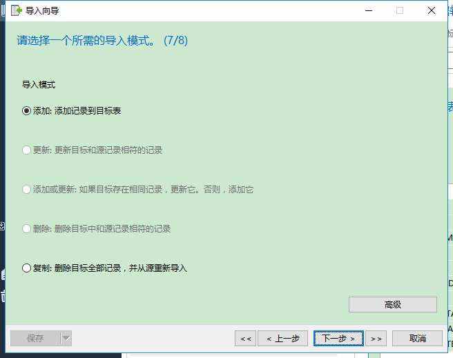The width and height of the screenshot is (453, 358).
Task: Jump to first step with << button
Action: [x=246, y=339]
